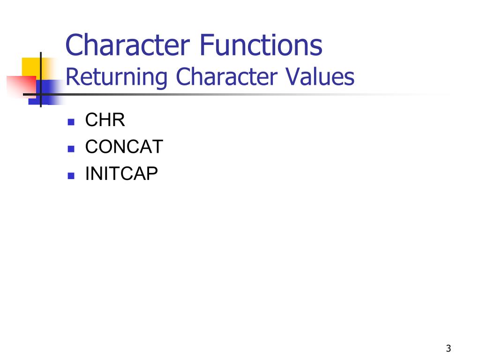Click the "Character Functions" title text
This screenshot has height=360, width=480.
click(x=194, y=45)
